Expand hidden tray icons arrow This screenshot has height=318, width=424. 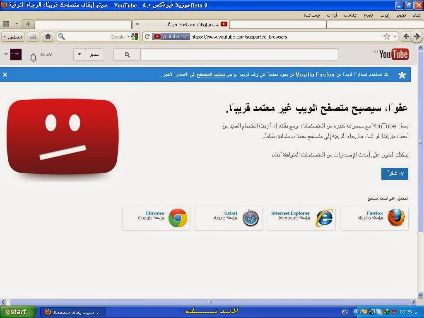tap(356, 312)
